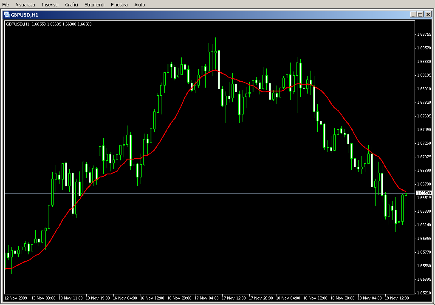Open the Grafici menu
The height and width of the screenshot is (305, 435).
[71, 5]
